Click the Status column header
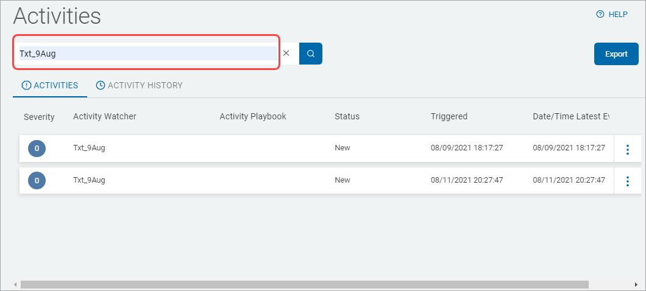 347,116
